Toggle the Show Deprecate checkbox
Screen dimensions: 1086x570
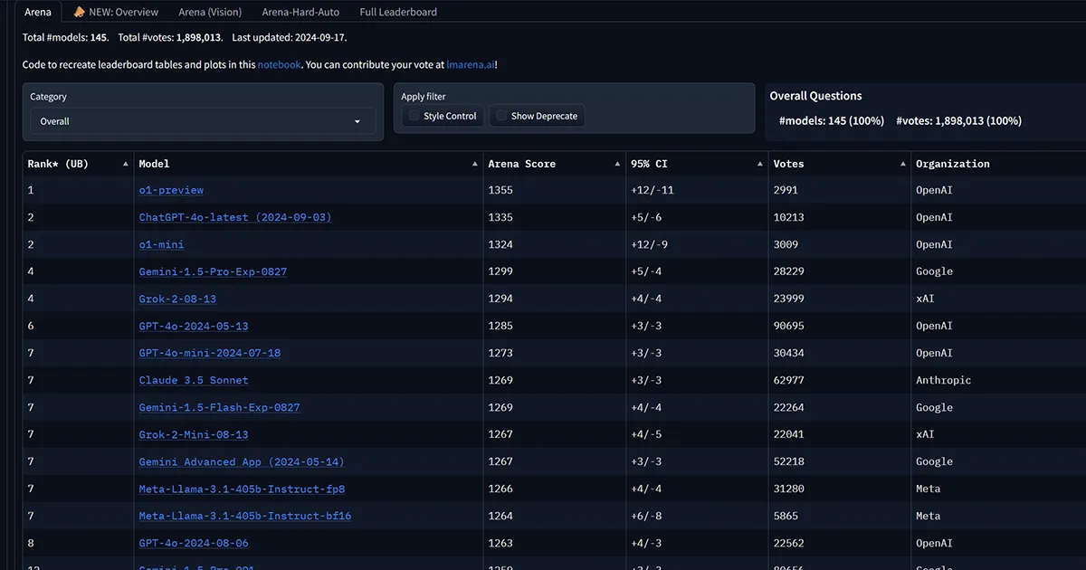click(501, 116)
